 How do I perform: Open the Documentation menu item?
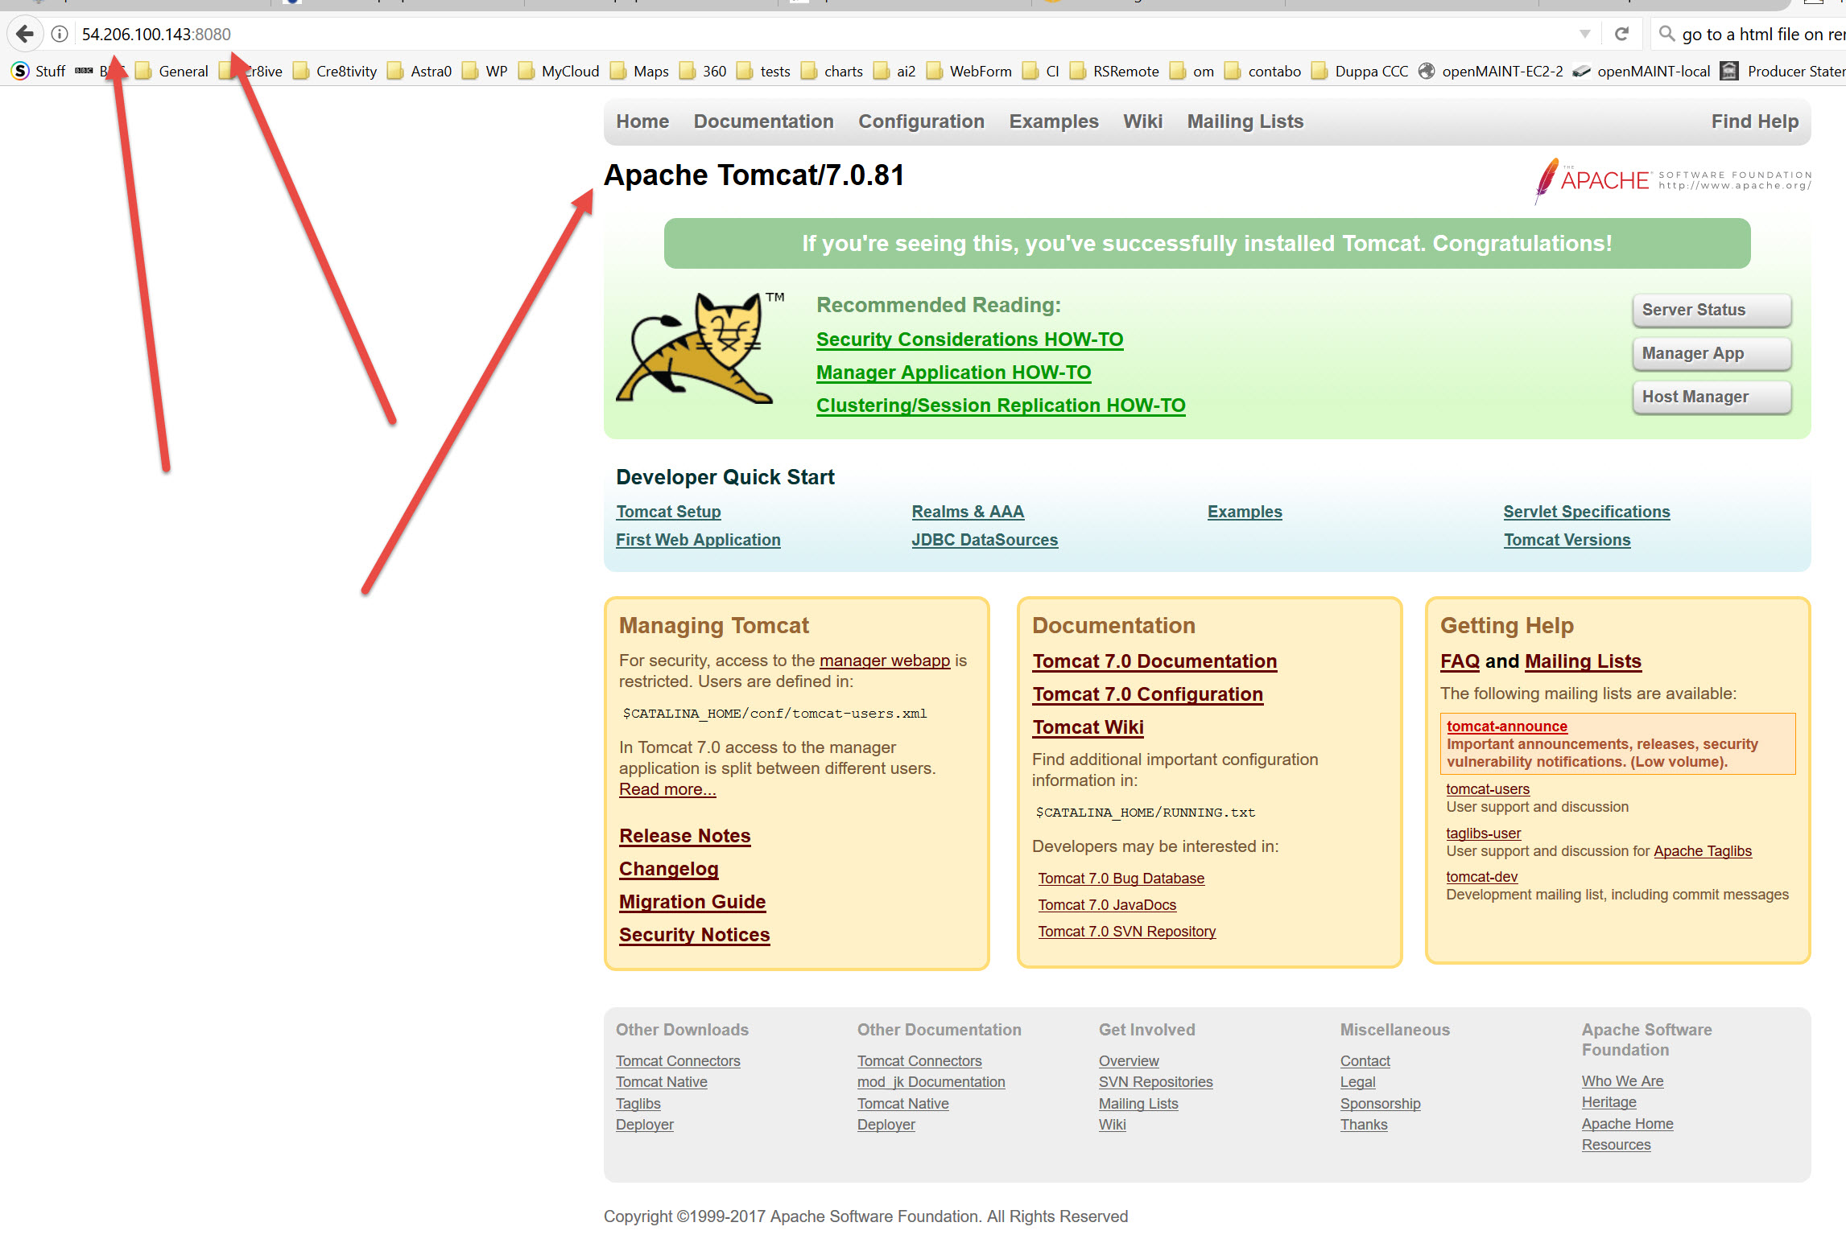pyautogui.click(x=763, y=121)
